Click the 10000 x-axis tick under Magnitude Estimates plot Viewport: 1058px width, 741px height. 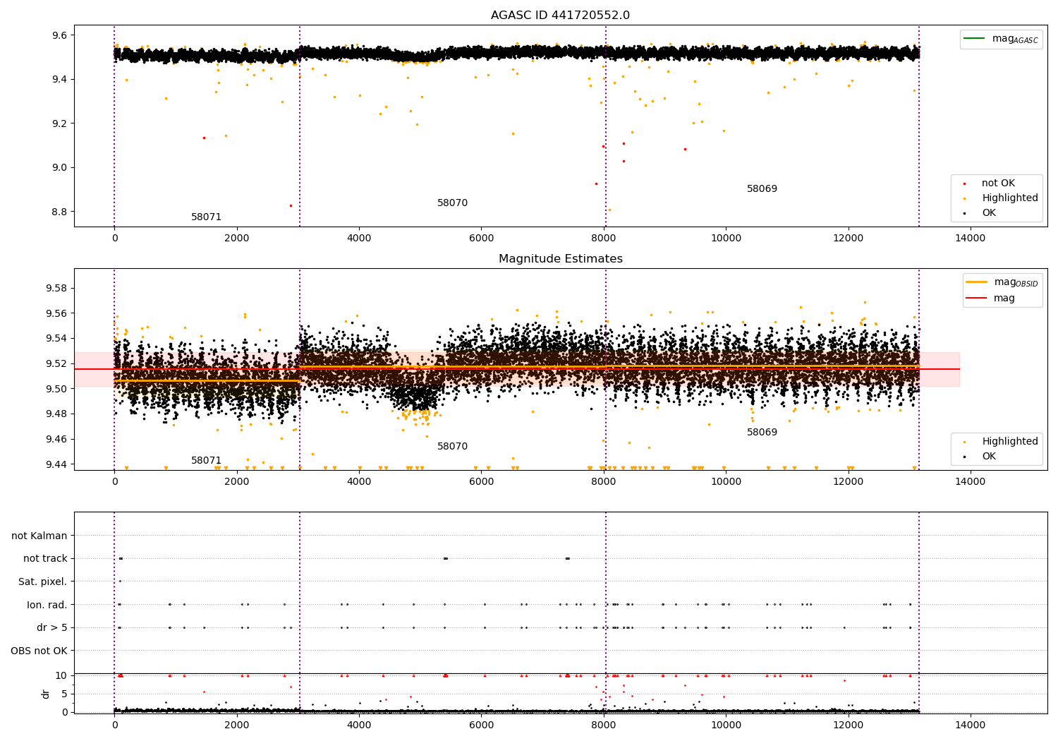(x=725, y=482)
